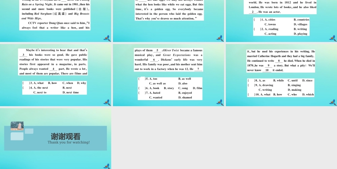This screenshot has width=337, height=169.
Task: Select option "B. writing" for question 2
Action: 300,29
